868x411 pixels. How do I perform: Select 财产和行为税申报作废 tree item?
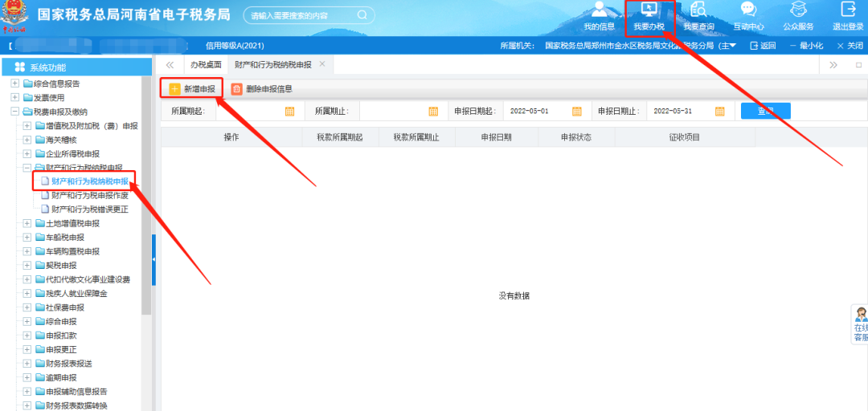[x=89, y=195]
